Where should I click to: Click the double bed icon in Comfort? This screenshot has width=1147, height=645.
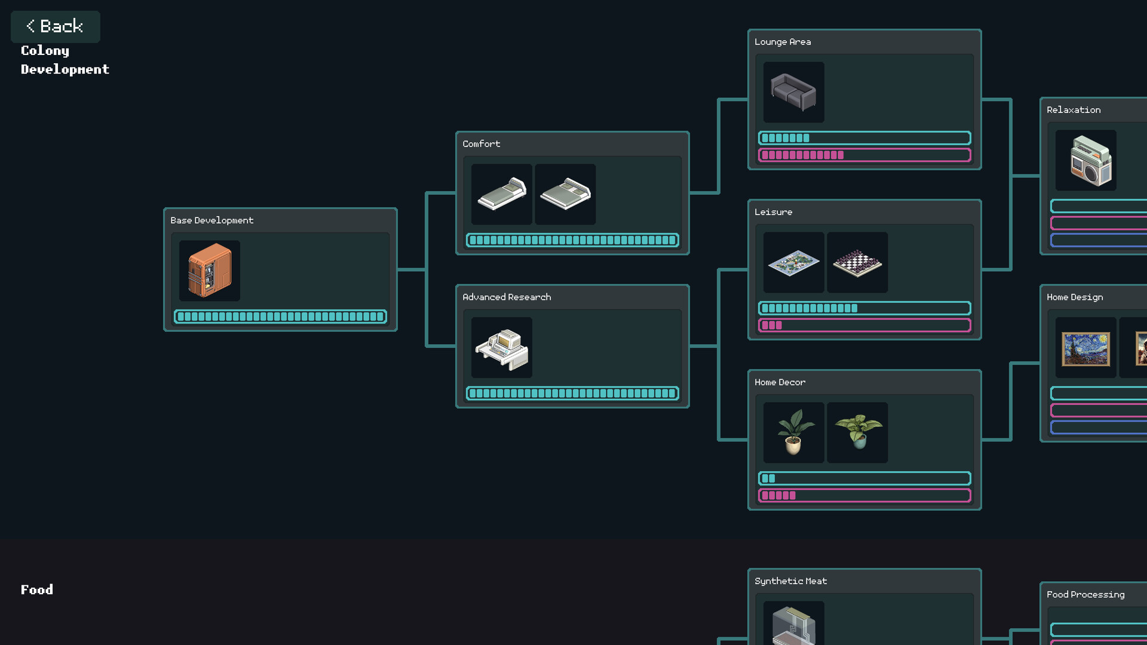(x=565, y=194)
